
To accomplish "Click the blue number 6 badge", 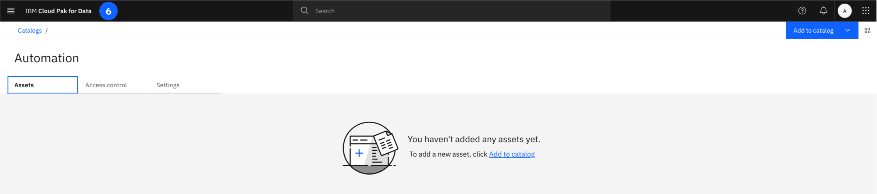I will 109,11.
